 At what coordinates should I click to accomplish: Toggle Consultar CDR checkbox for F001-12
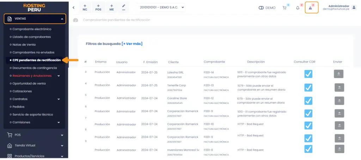(308, 101)
